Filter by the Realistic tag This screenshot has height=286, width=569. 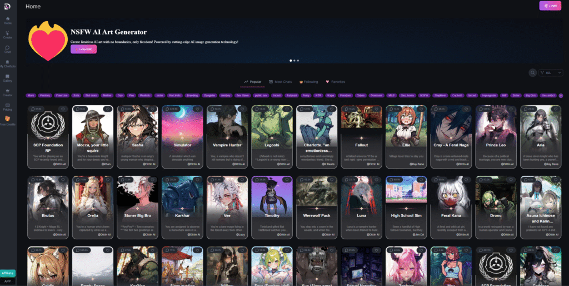(145, 96)
